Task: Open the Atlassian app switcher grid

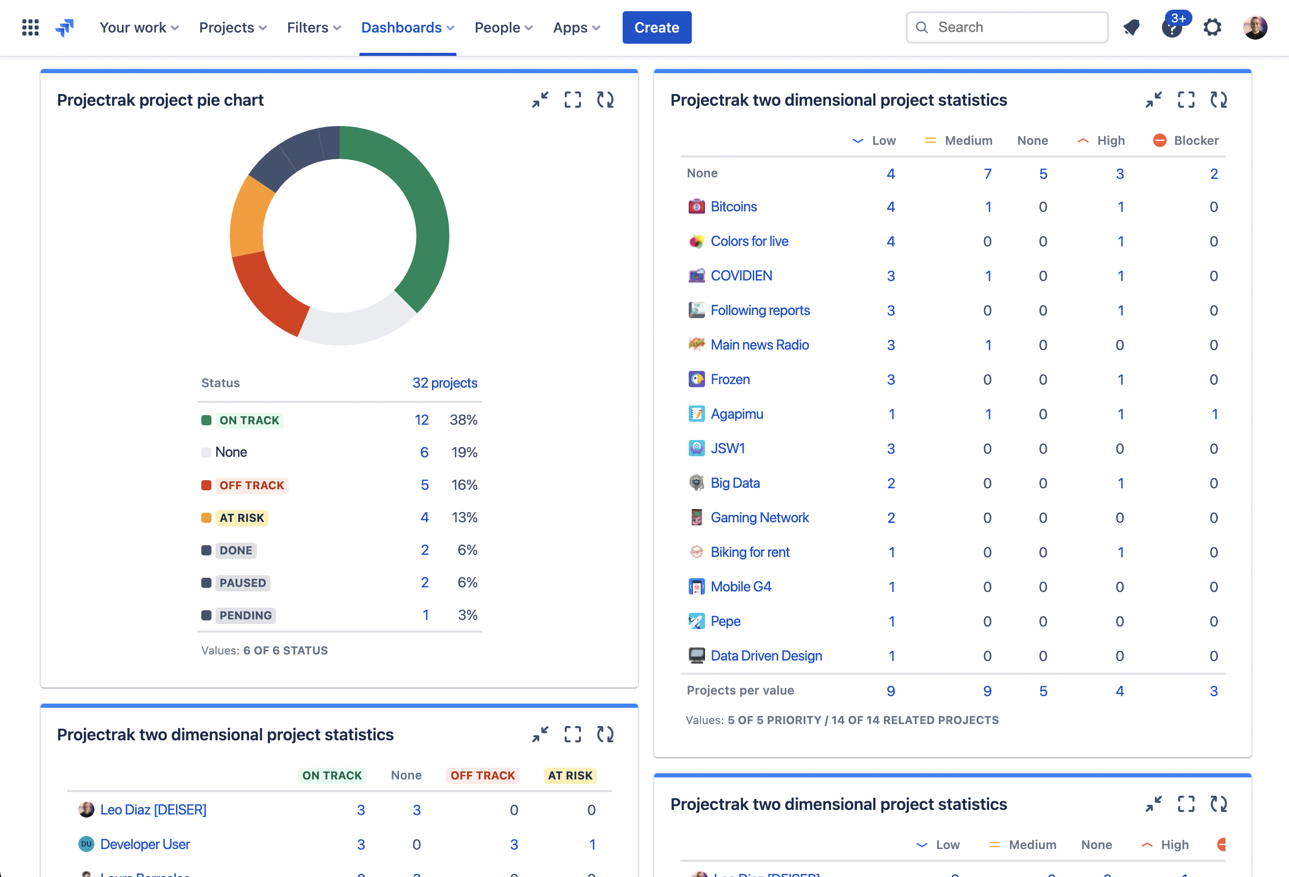Action: (30, 27)
